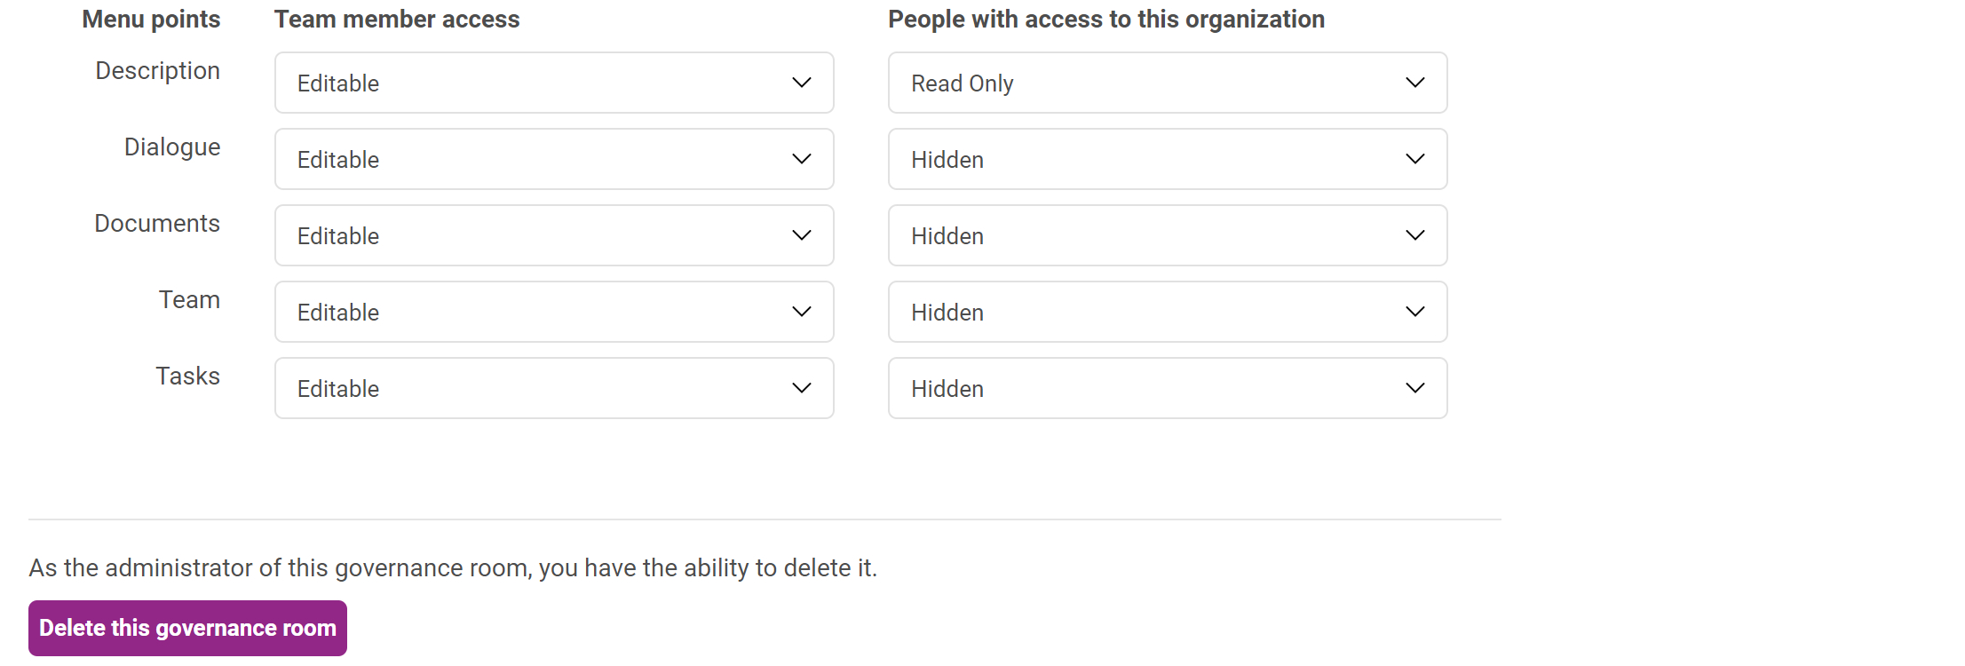Click the Tasks menu point label
Viewport: 1965px width, 666px height.
pyautogui.click(x=187, y=377)
